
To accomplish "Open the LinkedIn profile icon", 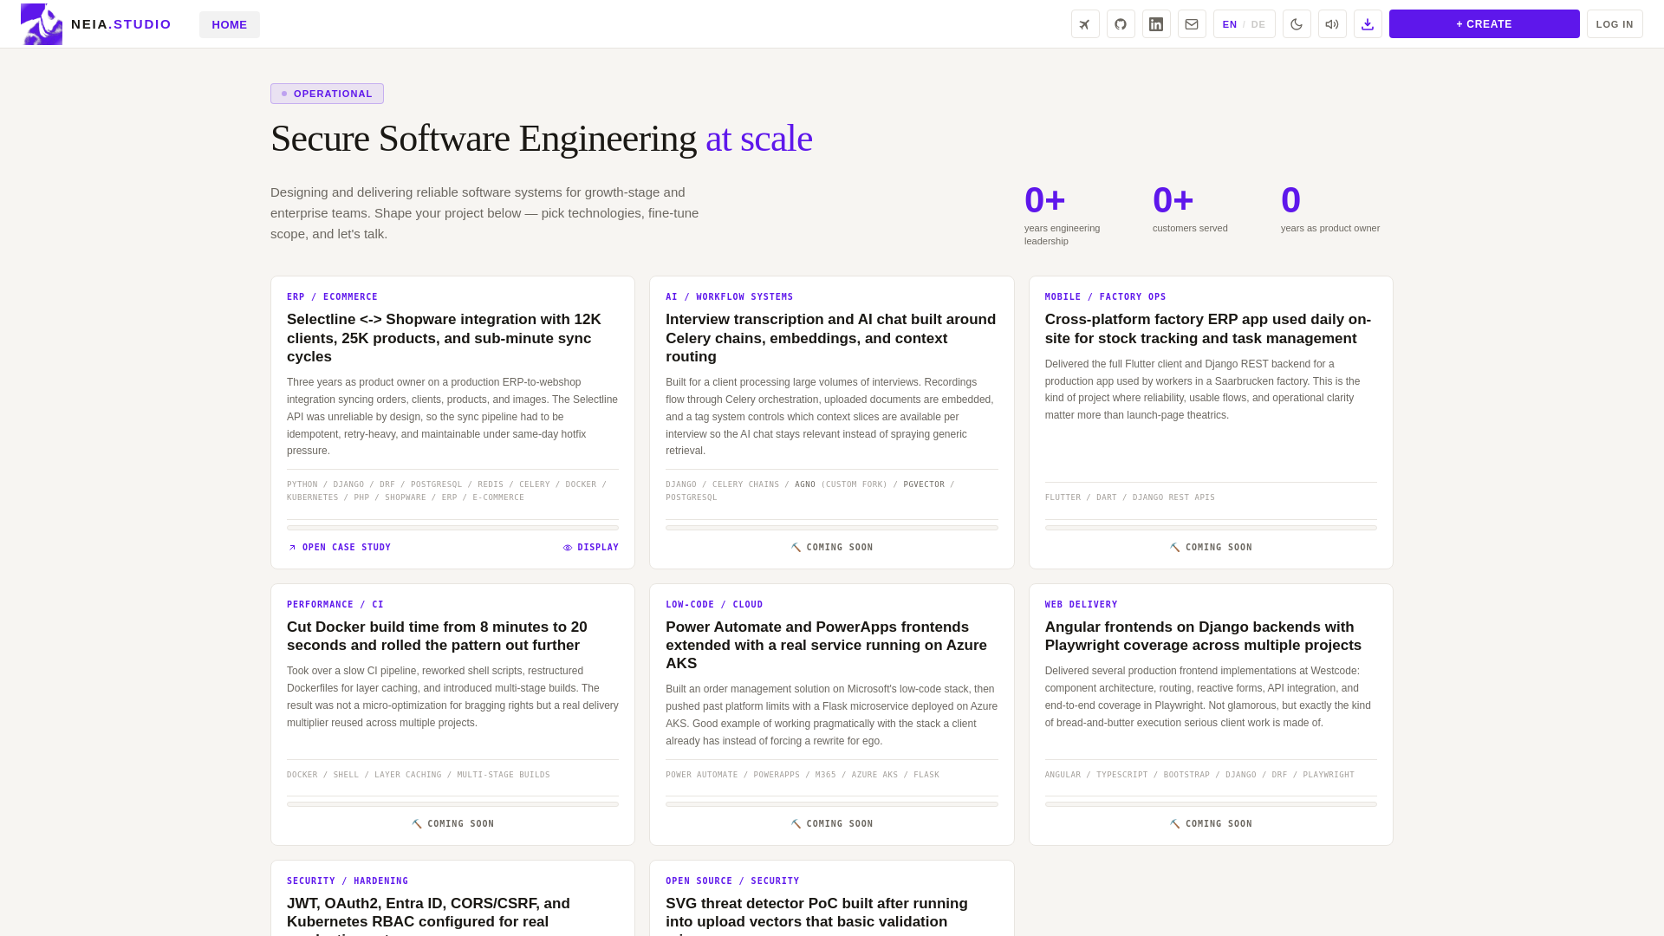I will (x=1156, y=24).
